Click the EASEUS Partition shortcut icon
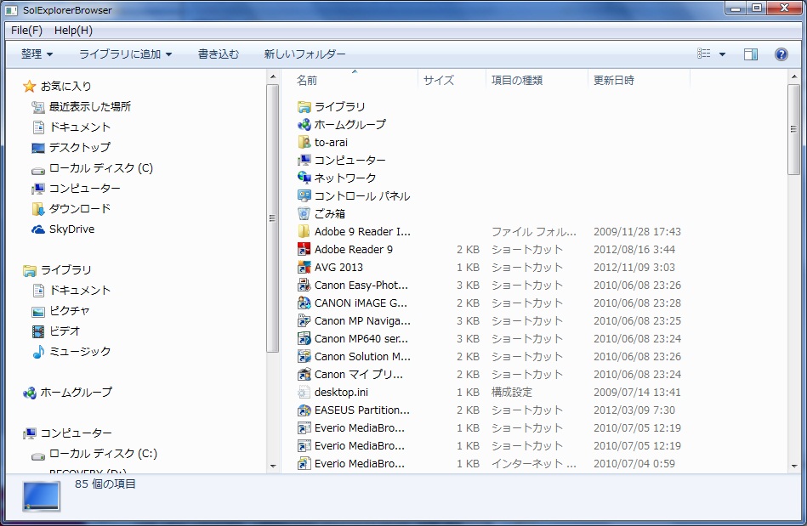 tap(304, 410)
